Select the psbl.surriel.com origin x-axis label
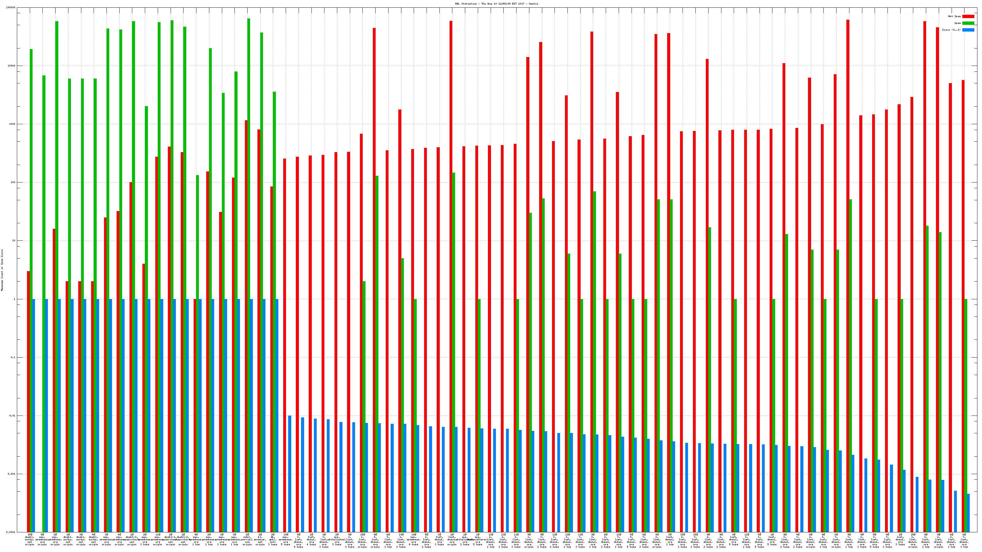Viewport: 982px width, 552px height. 247,540
